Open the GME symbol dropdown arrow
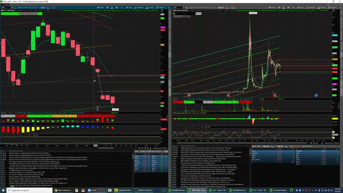This screenshot has height=193, width=343. (x=184, y=8)
